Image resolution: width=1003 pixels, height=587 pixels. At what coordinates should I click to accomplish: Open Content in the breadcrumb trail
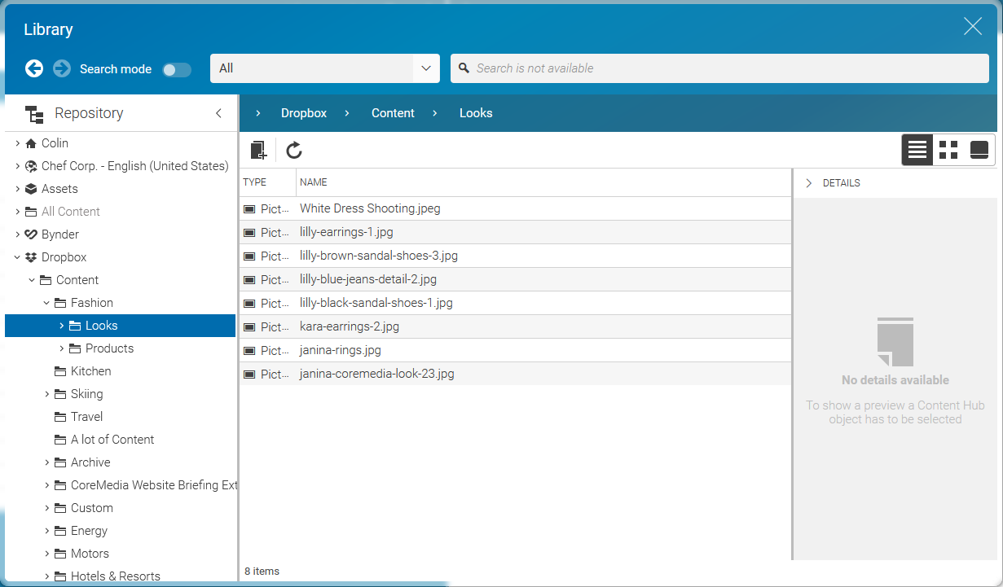tap(393, 113)
